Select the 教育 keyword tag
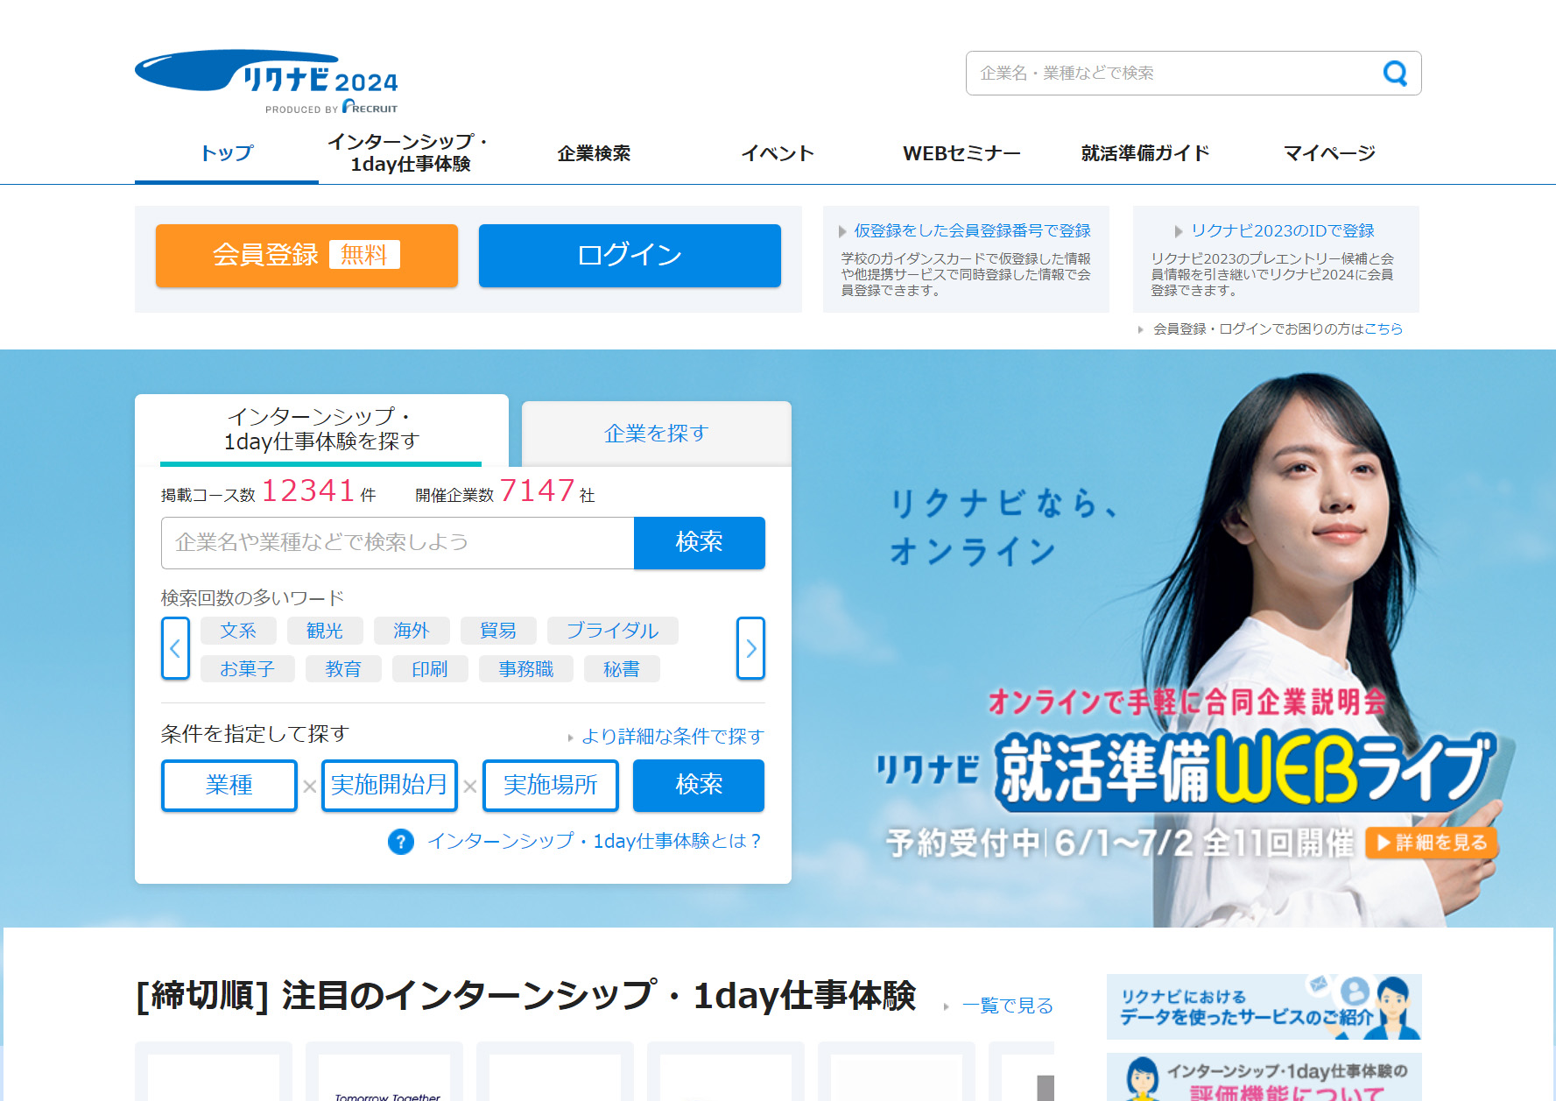This screenshot has width=1556, height=1101. [343, 669]
